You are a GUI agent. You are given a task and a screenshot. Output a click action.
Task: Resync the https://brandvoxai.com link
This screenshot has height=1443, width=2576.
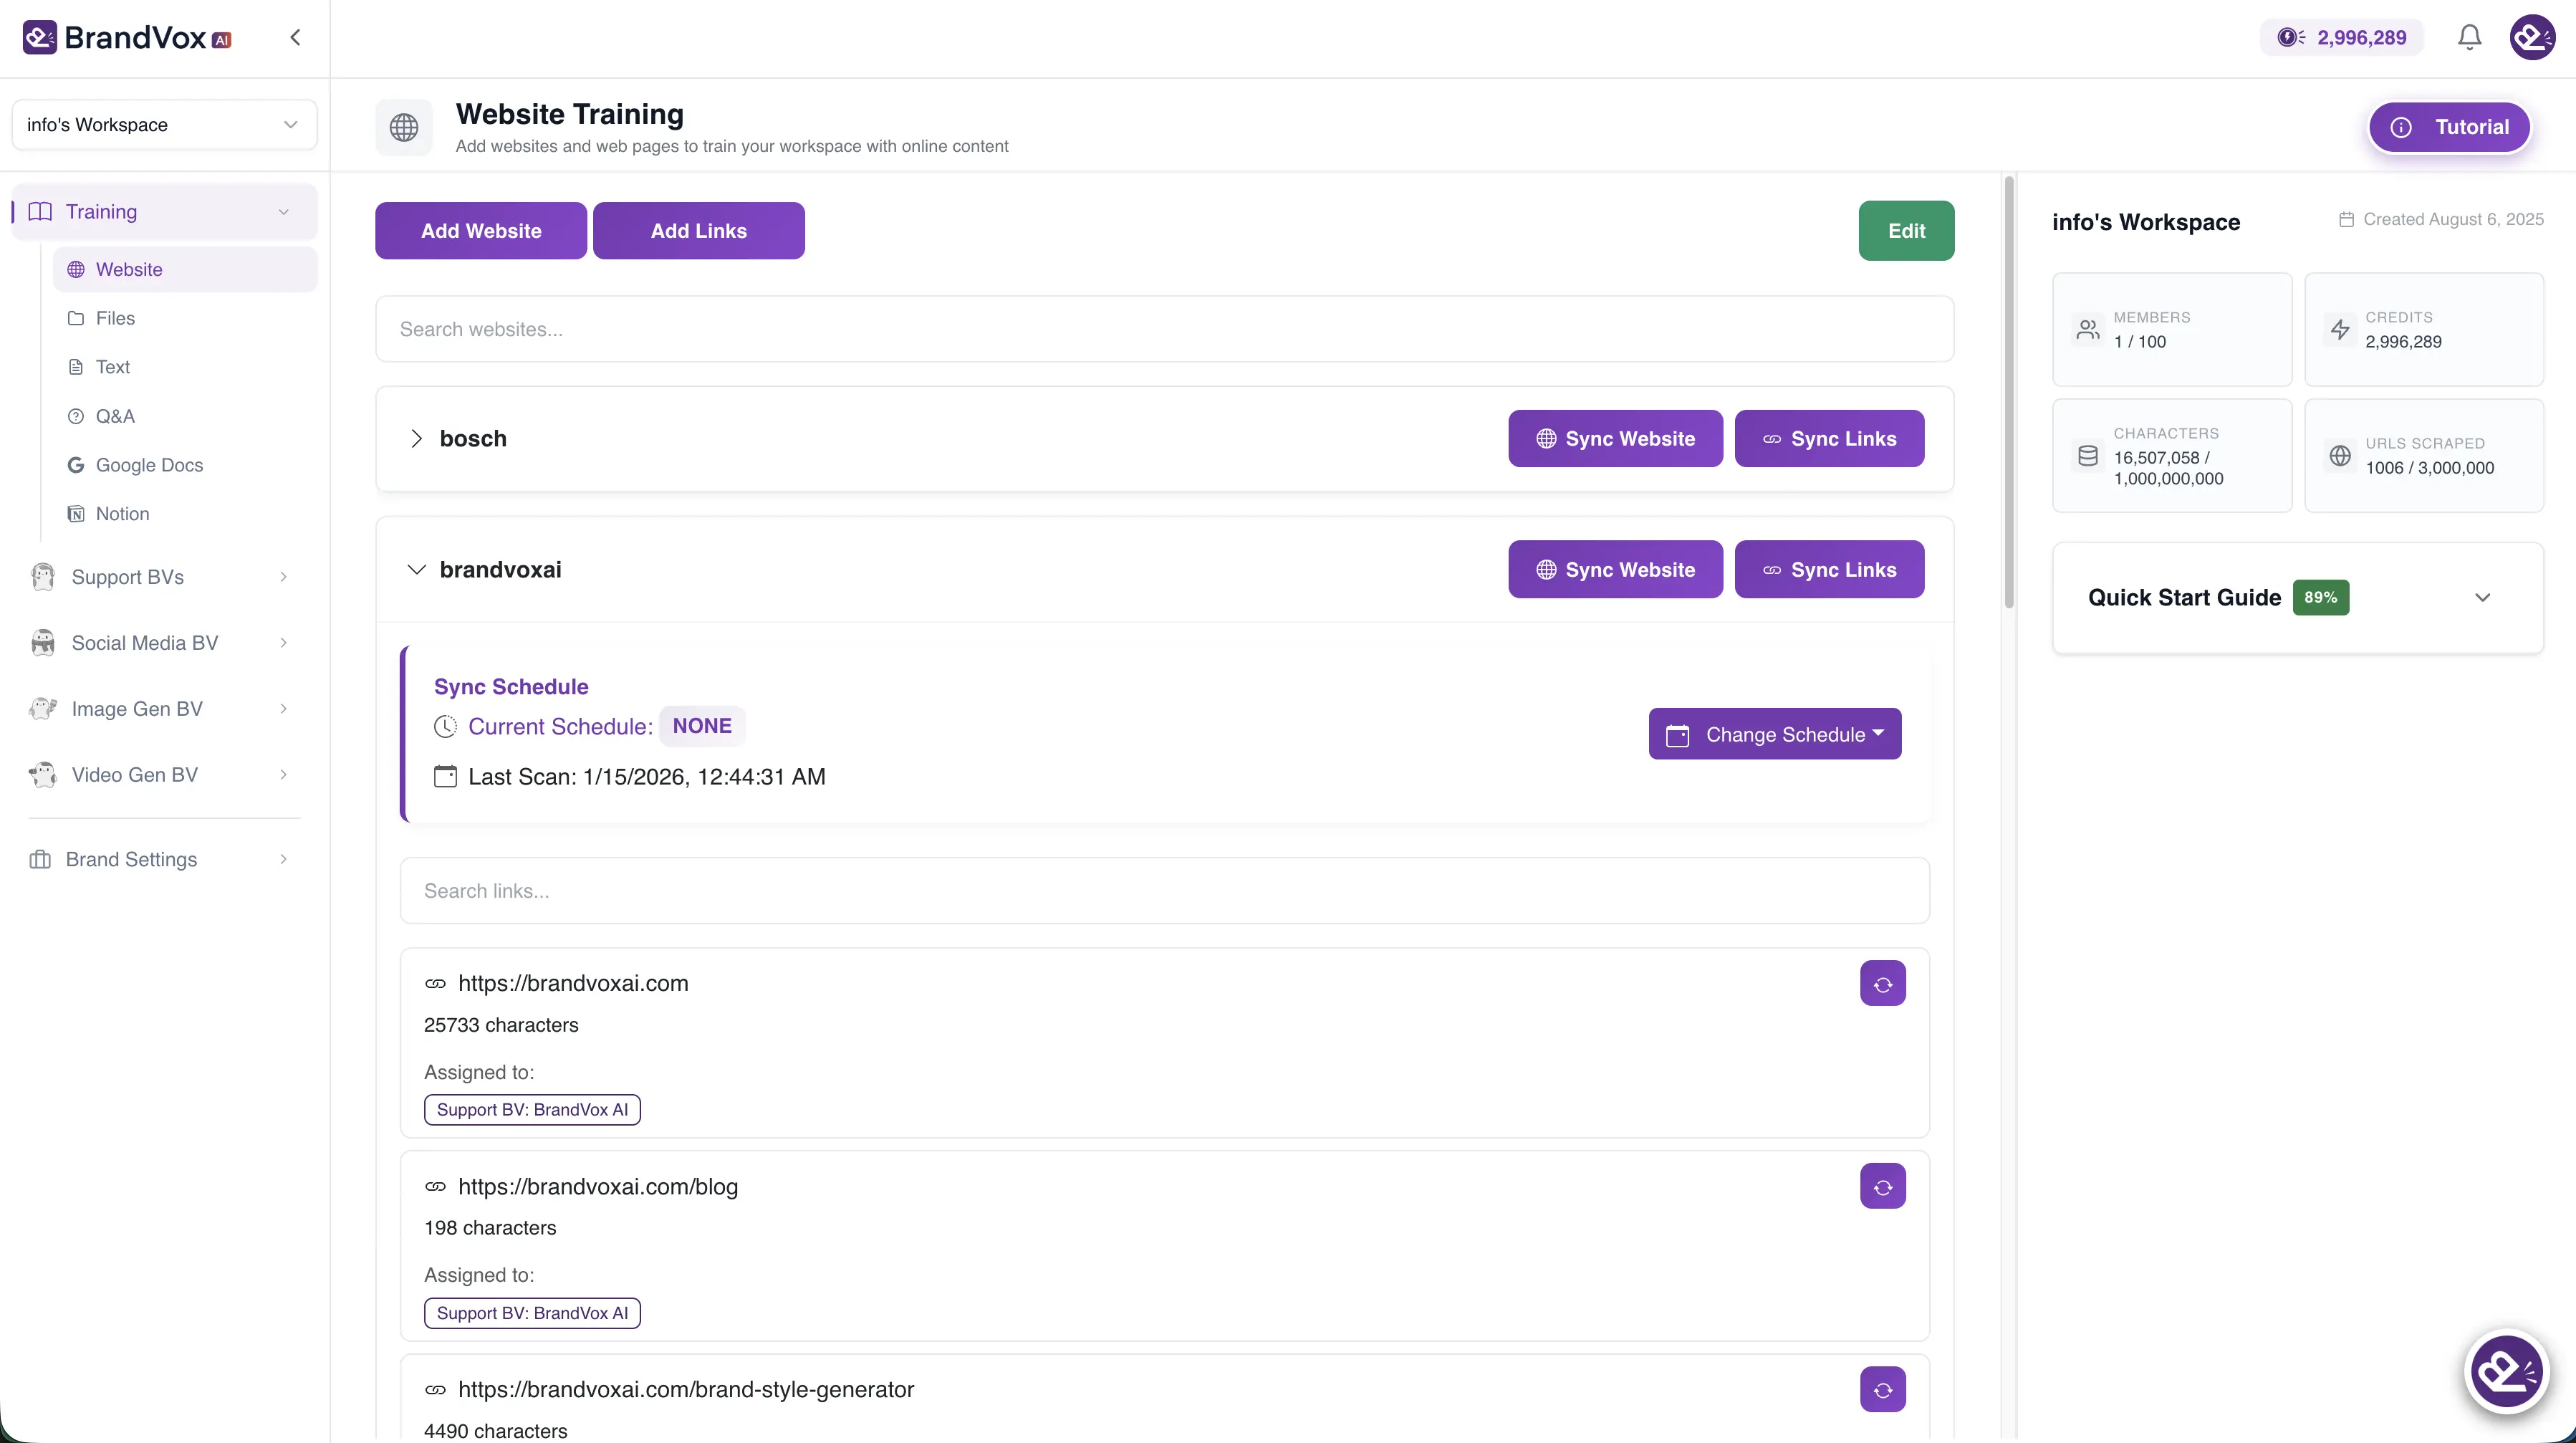point(1883,984)
